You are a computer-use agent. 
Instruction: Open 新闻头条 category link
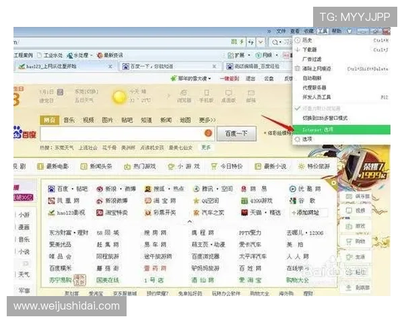pos(96,166)
